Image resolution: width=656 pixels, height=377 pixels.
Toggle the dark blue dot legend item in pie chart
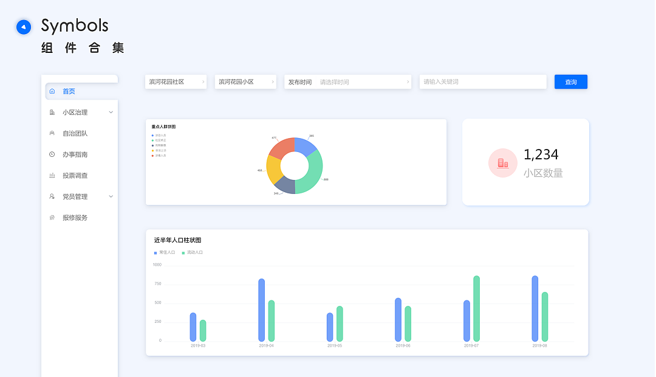(x=159, y=145)
